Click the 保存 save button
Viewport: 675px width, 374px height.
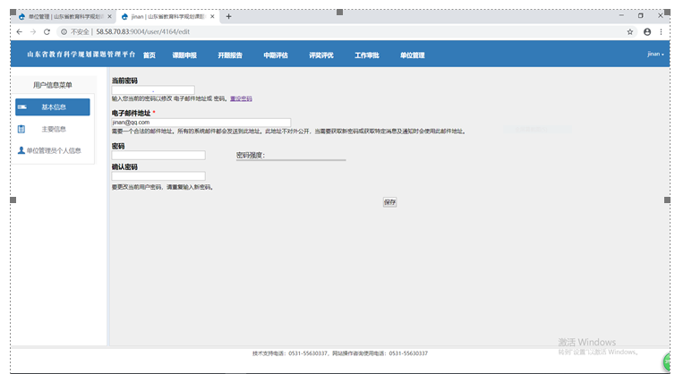click(389, 202)
